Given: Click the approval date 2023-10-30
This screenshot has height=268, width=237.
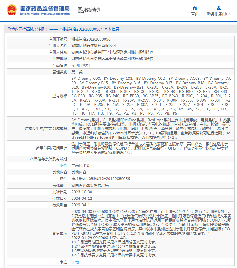Looking at the screenshot, I should click(x=82, y=192).
